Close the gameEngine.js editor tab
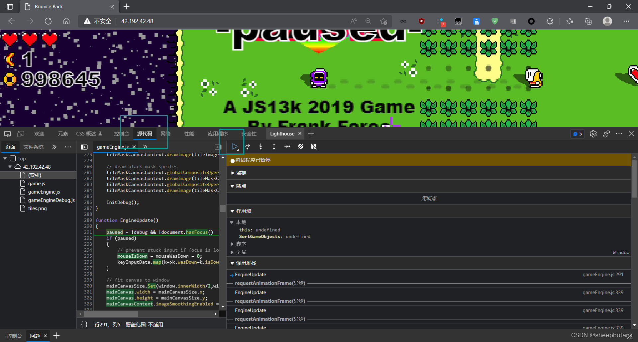Viewport: 638px width, 342px height. pos(134,147)
